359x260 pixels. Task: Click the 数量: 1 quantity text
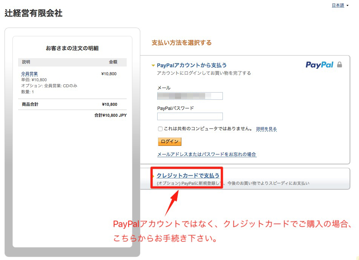[28, 92]
